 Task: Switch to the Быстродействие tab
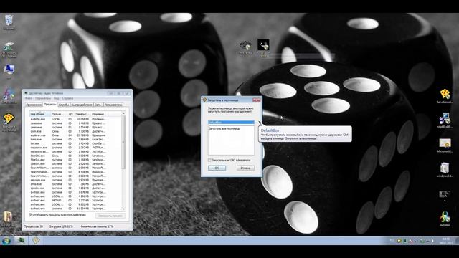82,105
